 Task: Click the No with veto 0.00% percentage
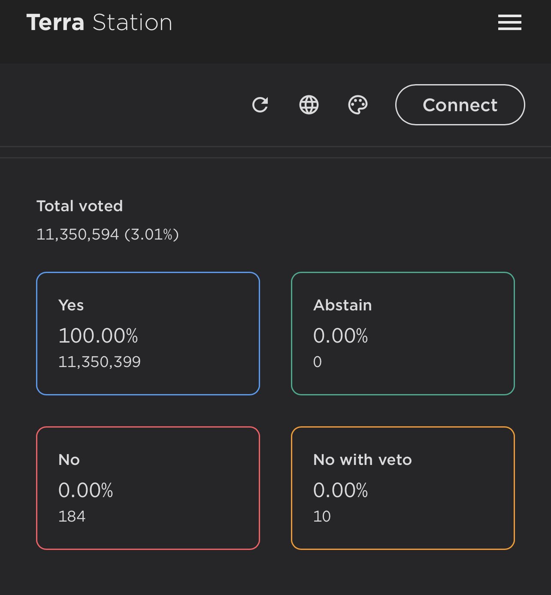click(x=340, y=490)
